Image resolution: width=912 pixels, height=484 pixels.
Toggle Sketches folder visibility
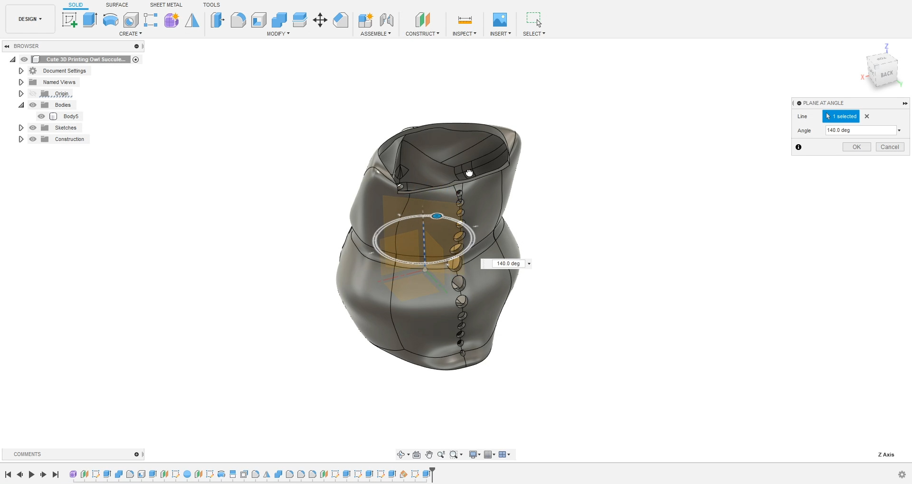coord(33,128)
